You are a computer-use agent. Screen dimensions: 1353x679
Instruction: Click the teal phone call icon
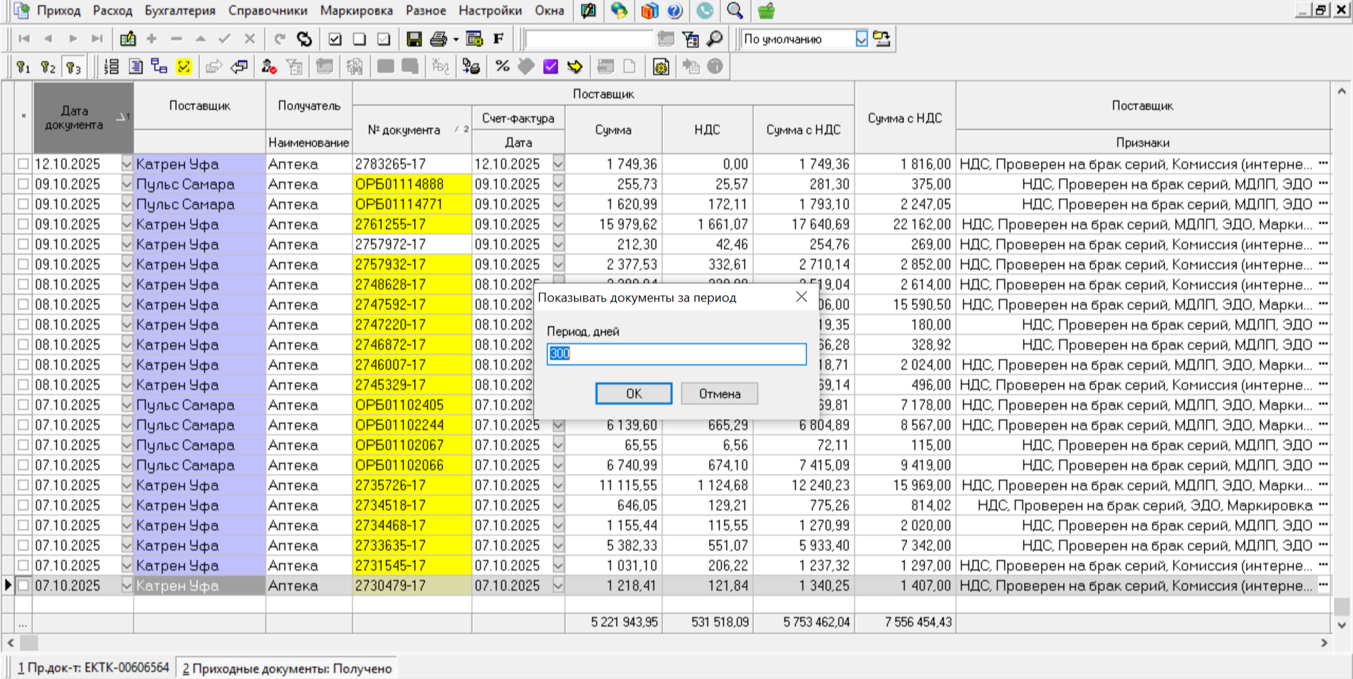705,11
